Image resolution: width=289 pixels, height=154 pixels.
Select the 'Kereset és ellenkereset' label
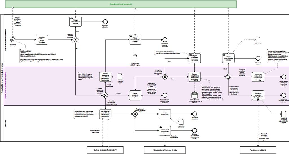coord(174,137)
